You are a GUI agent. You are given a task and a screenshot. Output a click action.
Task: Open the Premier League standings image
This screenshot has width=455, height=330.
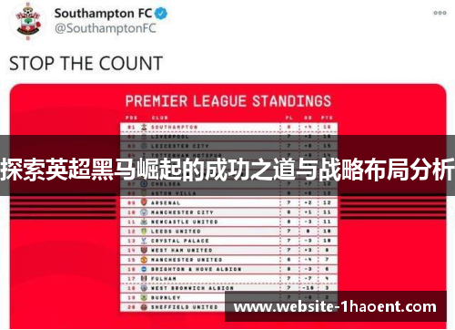tap(228, 207)
